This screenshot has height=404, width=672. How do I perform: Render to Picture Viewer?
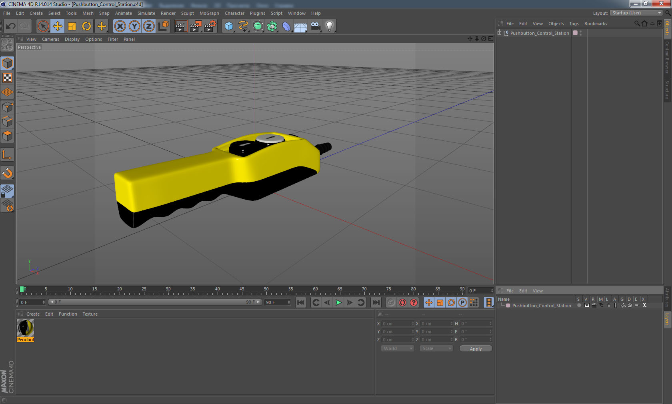coord(196,26)
